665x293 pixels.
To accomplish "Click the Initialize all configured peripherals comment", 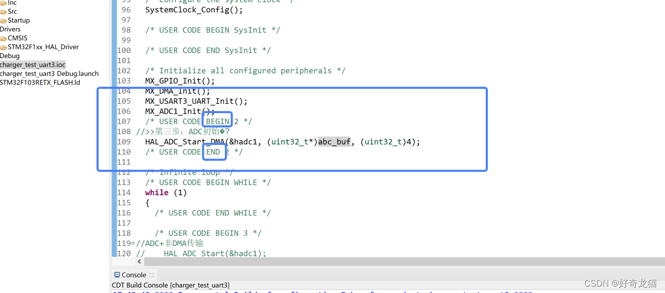I will [246, 71].
